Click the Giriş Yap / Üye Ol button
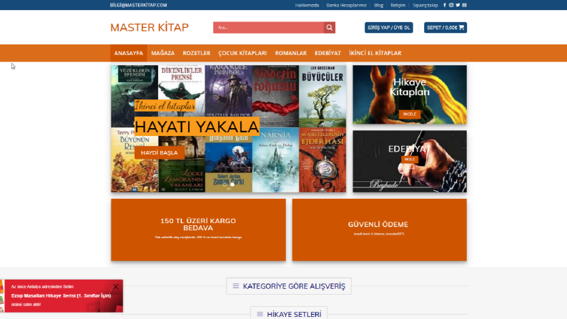 pos(389,27)
